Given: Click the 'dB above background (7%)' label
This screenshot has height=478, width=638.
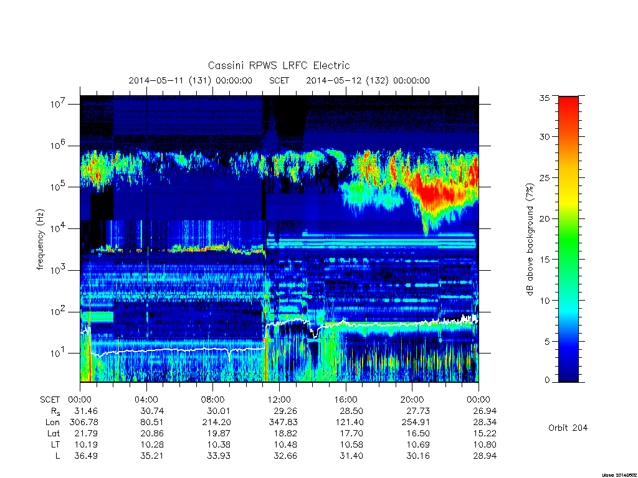Looking at the screenshot, I should tap(530, 240).
